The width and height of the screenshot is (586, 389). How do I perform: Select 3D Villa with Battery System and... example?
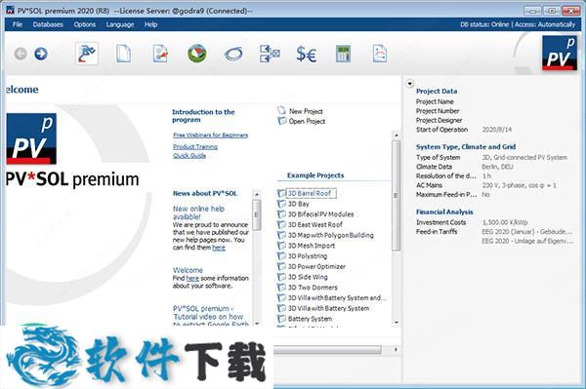coord(337,297)
